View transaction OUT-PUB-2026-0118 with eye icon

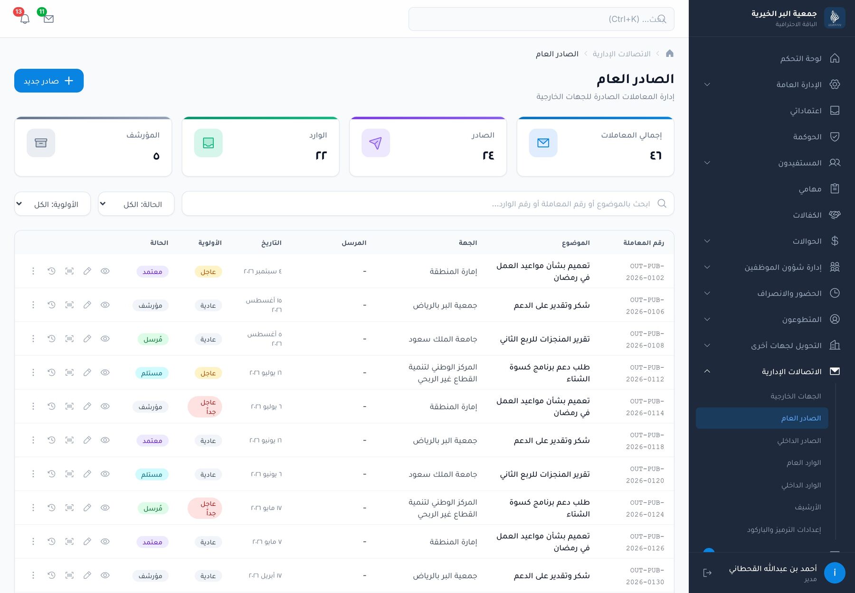(x=105, y=440)
